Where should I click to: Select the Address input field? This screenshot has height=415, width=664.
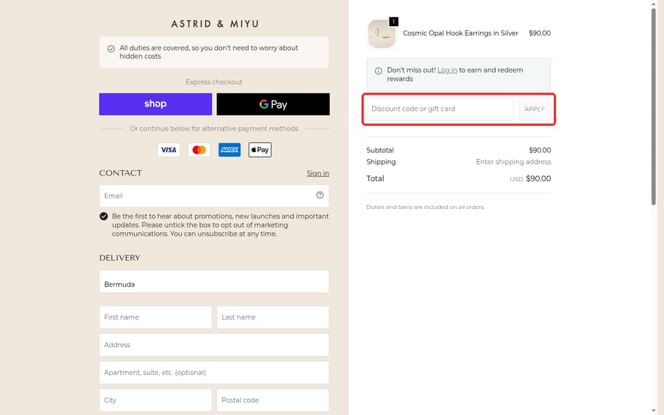click(214, 344)
